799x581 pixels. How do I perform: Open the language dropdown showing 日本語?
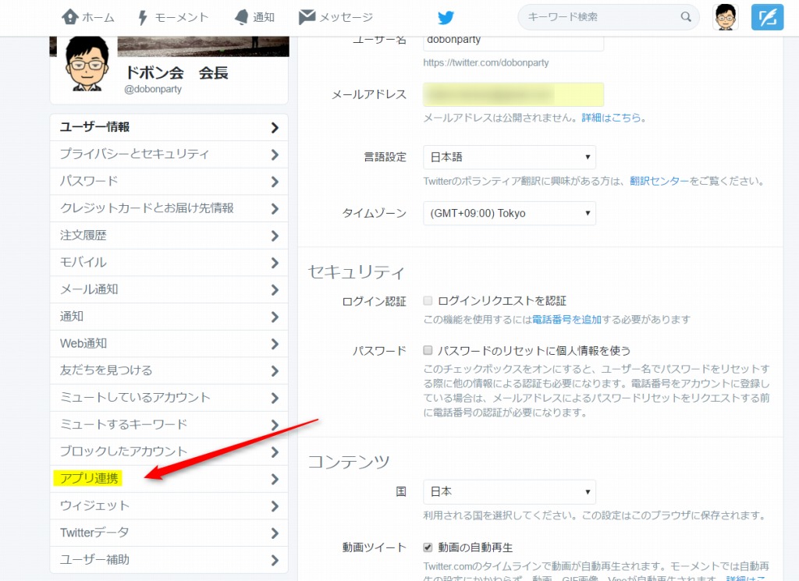(509, 158)
